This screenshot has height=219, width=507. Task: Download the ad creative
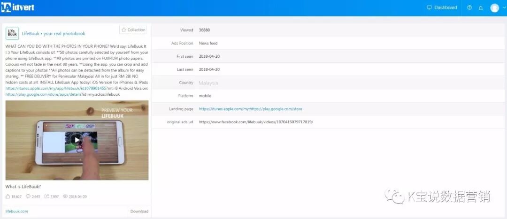coord(139,211)
